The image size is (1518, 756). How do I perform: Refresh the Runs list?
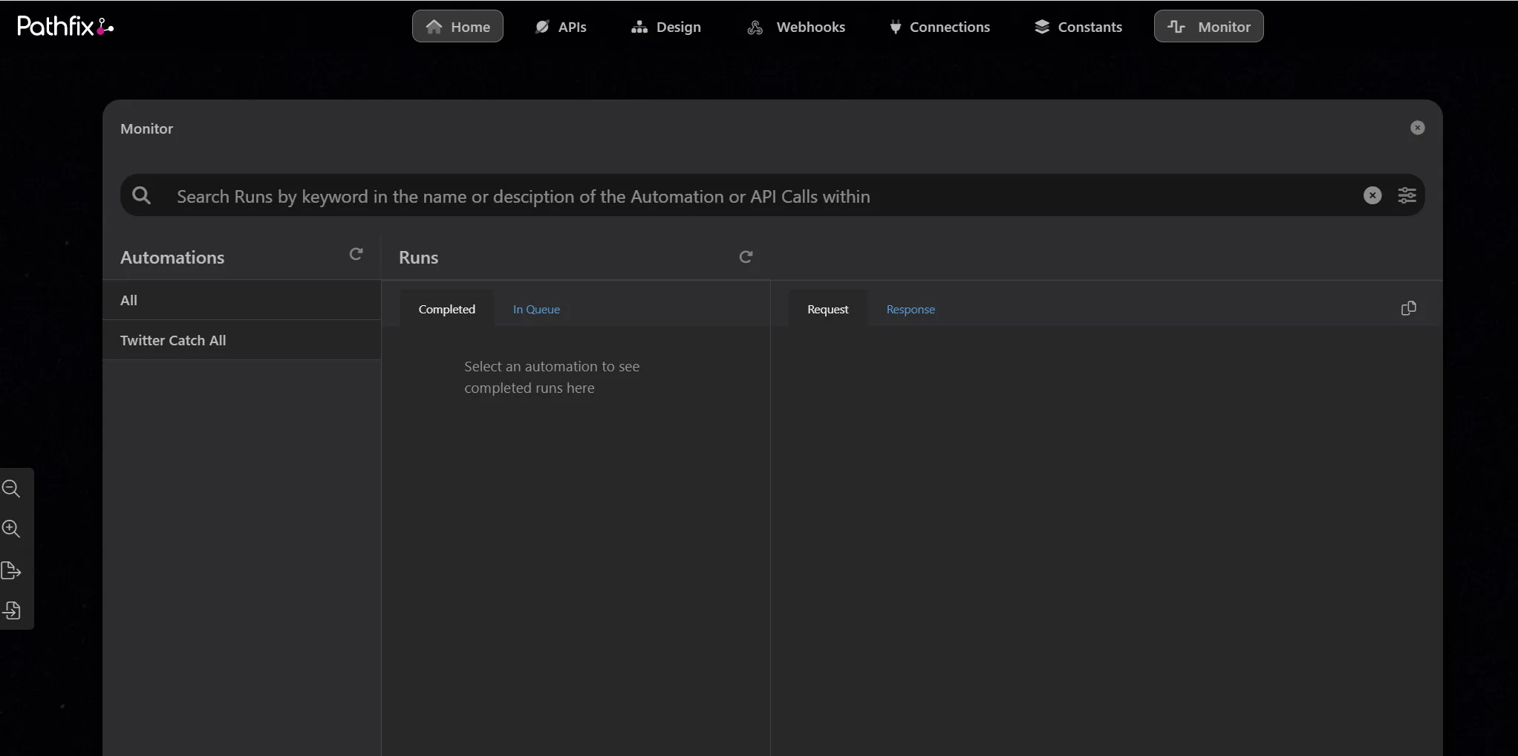pyautogui.click(x=746, y=257)
